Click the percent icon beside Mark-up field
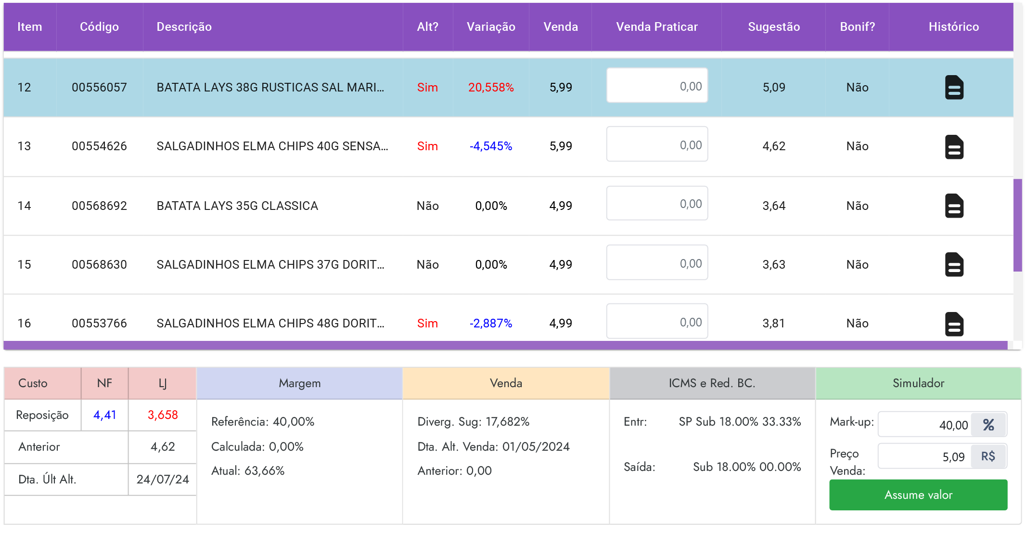 (988, 425)
